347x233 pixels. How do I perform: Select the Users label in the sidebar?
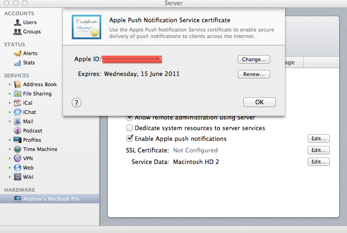click(x=30, y=22)
